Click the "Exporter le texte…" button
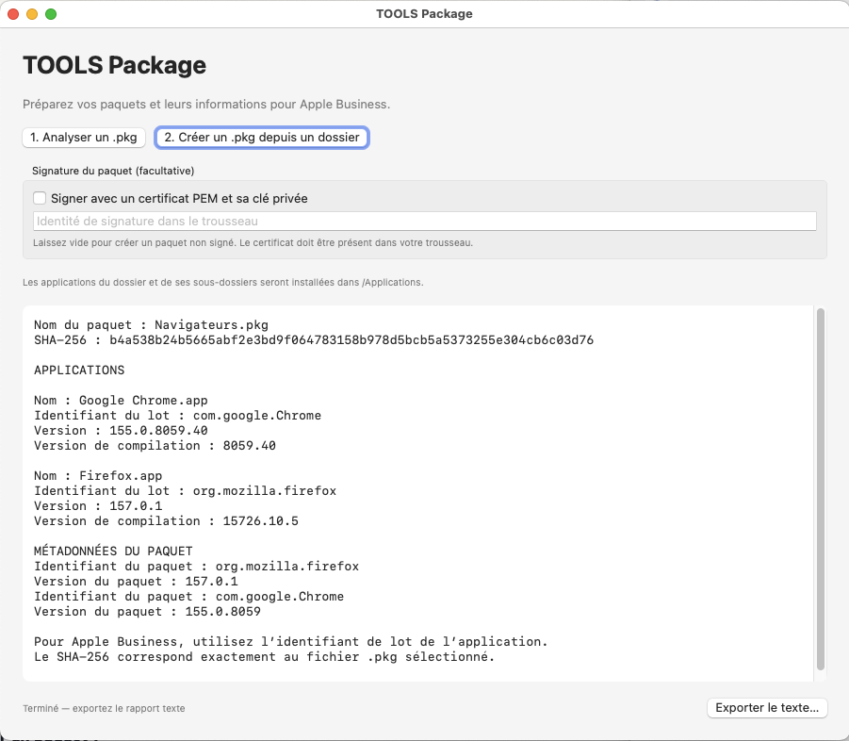This screenshot has height=741, width=849. click(767, 708)
